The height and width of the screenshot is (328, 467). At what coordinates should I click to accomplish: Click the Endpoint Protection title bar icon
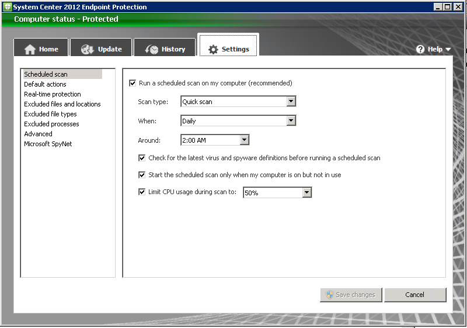coord(8,7)
